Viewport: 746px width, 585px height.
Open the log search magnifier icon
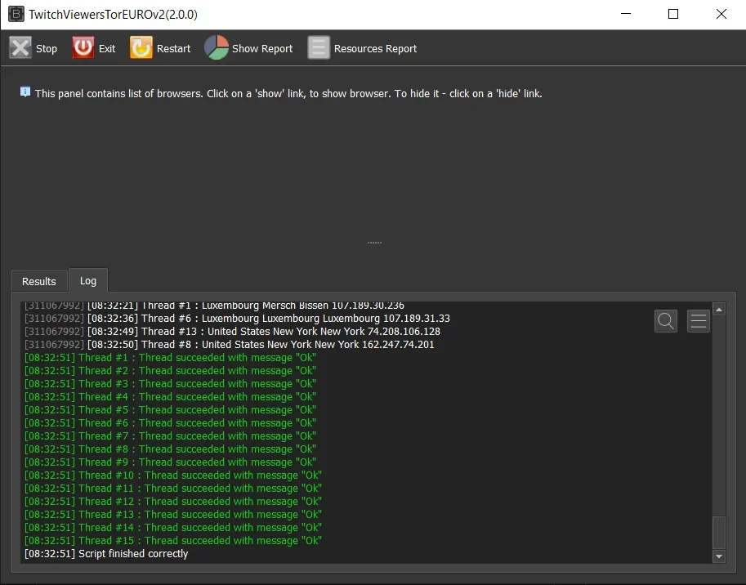(666, 321)
